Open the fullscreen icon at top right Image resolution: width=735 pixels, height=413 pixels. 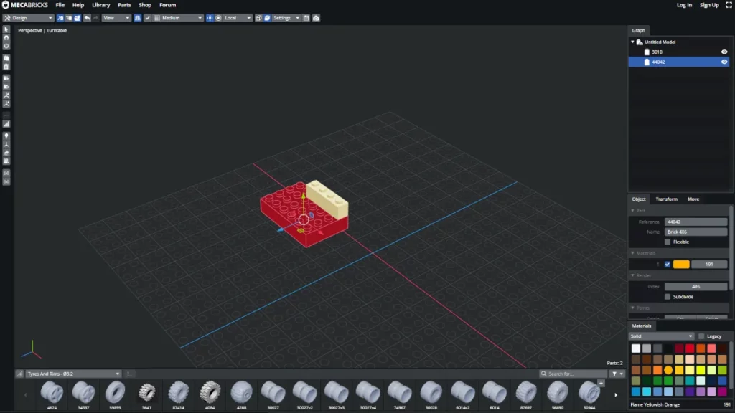pos(729,5)
